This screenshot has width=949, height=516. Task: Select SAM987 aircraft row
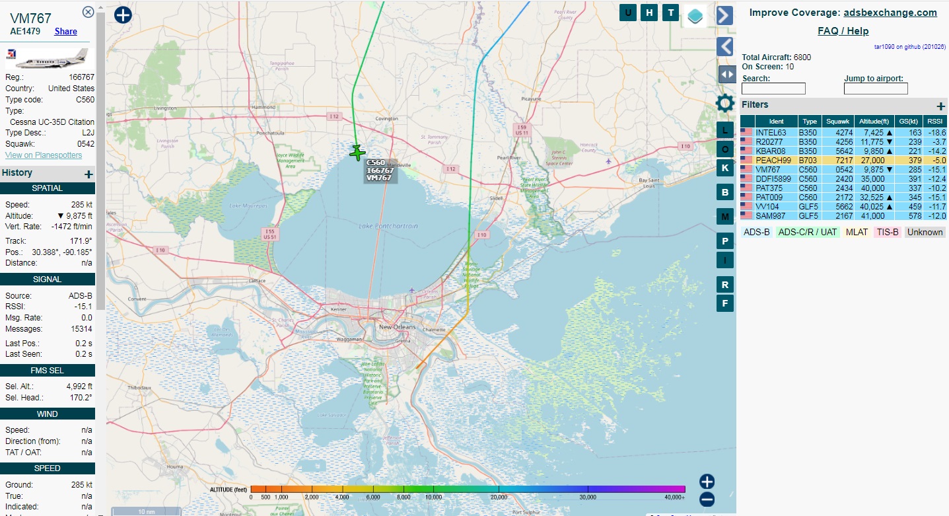(843, 216)
